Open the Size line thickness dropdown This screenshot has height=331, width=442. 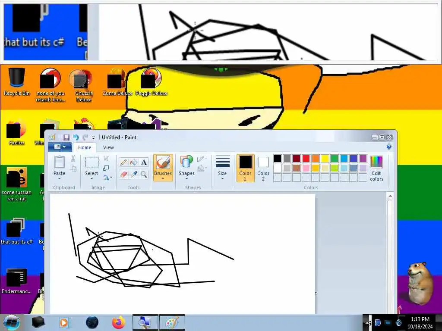pyautogui.click(x=222, y=168)
